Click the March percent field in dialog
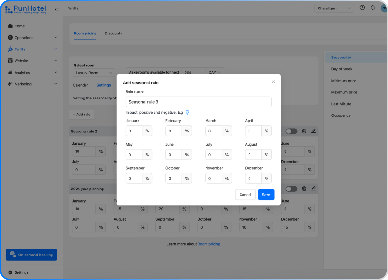This screenshot has height=280, width=388. pos(214,131)
